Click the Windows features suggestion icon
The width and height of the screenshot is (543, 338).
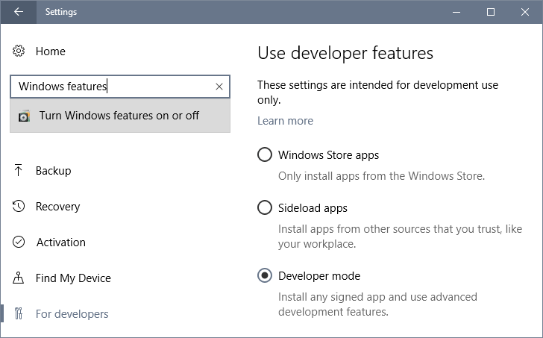(24, 116)
